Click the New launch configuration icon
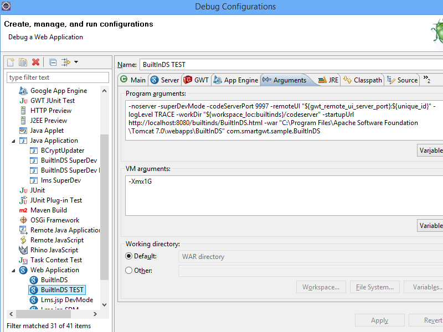The height and width of the screenshot is (332, 443). (x=11, y=62)
